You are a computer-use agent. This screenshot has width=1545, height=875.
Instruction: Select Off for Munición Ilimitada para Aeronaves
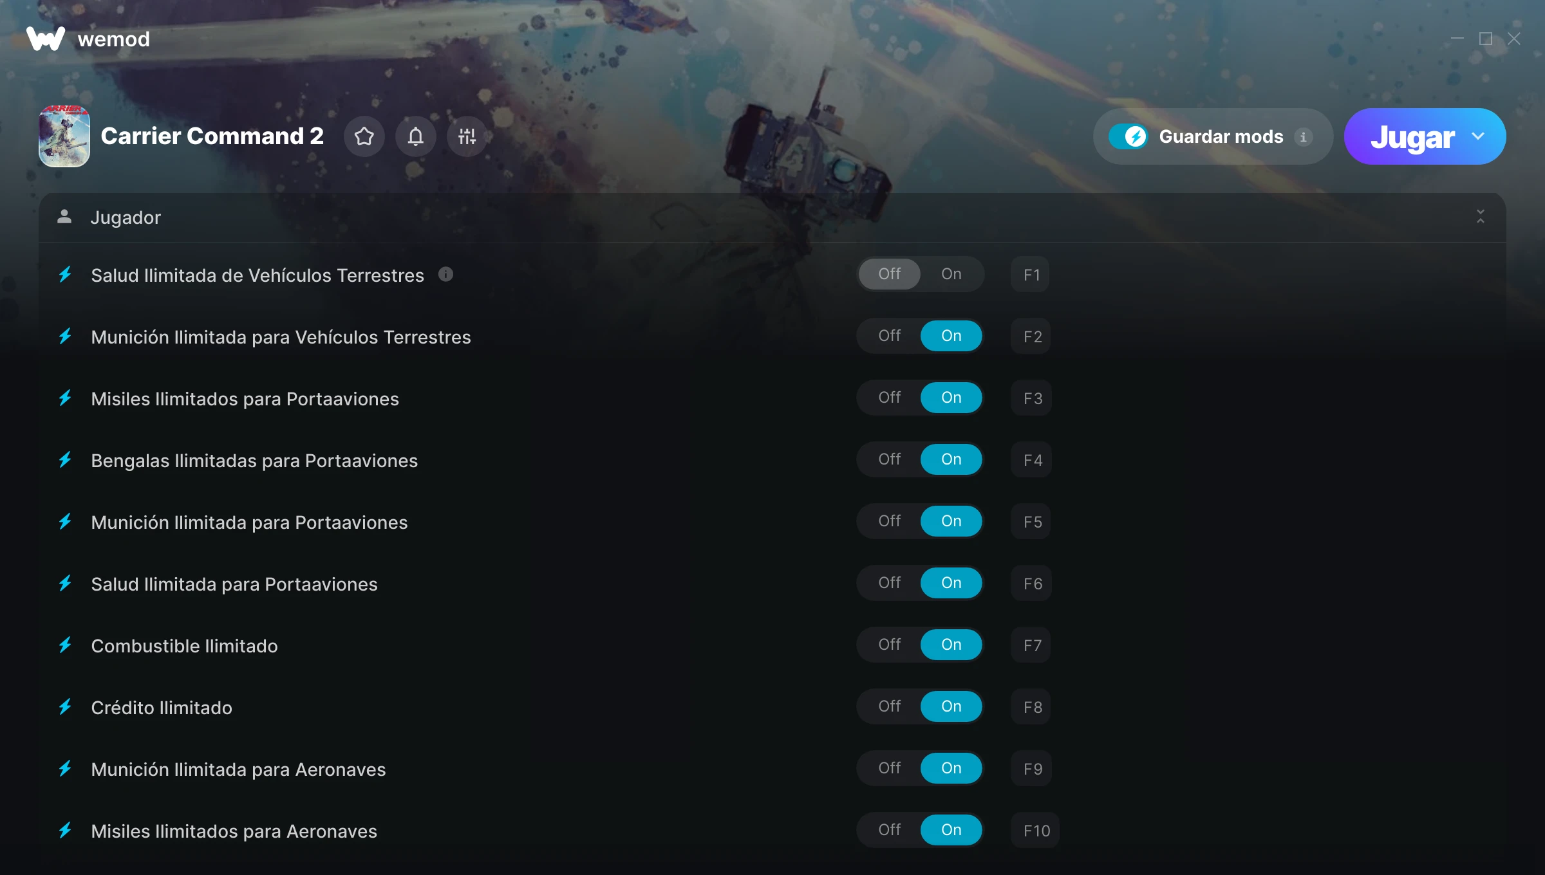coord(890,768)
